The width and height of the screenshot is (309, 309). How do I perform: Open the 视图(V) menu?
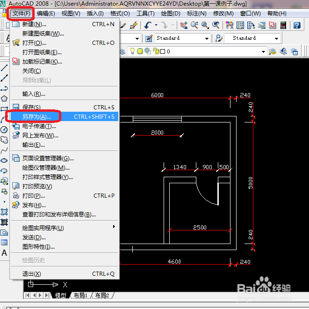click(71, 14)
